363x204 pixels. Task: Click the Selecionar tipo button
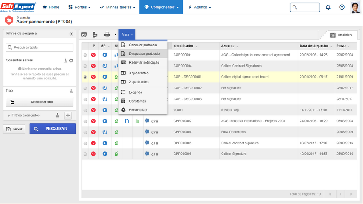coord(39,102)
